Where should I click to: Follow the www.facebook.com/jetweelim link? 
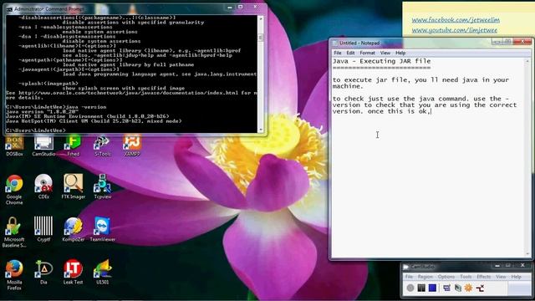tap(456, 20)
